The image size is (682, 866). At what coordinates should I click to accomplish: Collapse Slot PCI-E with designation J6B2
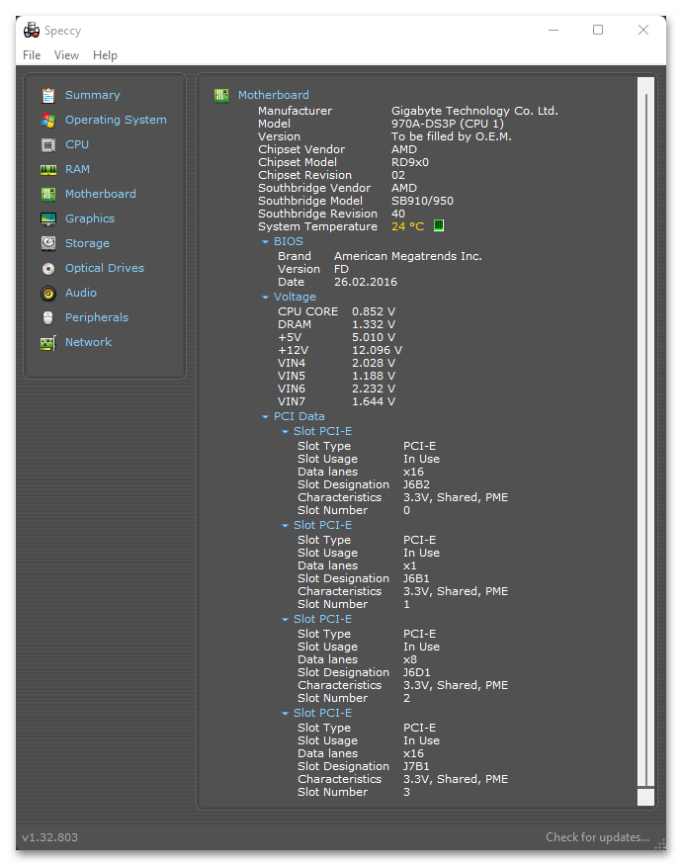click(x=285, y=432)
